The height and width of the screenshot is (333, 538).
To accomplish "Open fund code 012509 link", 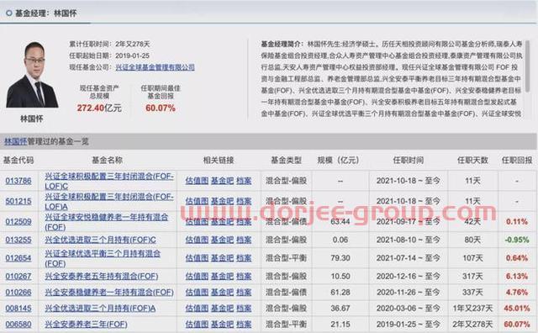I will 18,221.
